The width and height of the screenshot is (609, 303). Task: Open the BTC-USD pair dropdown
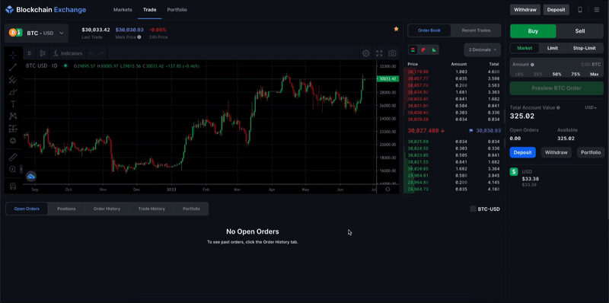[x=36, y=33]
